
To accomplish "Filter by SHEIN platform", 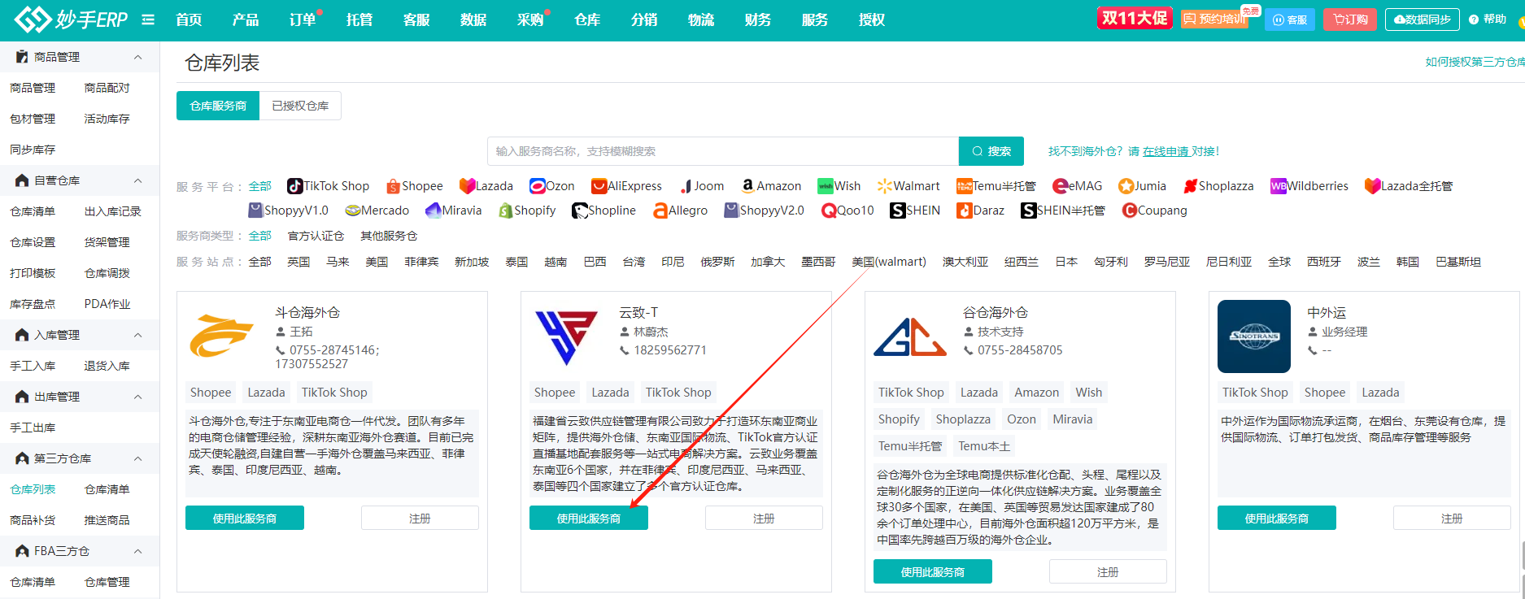I will pyautogui.click(x=915, y=211).
